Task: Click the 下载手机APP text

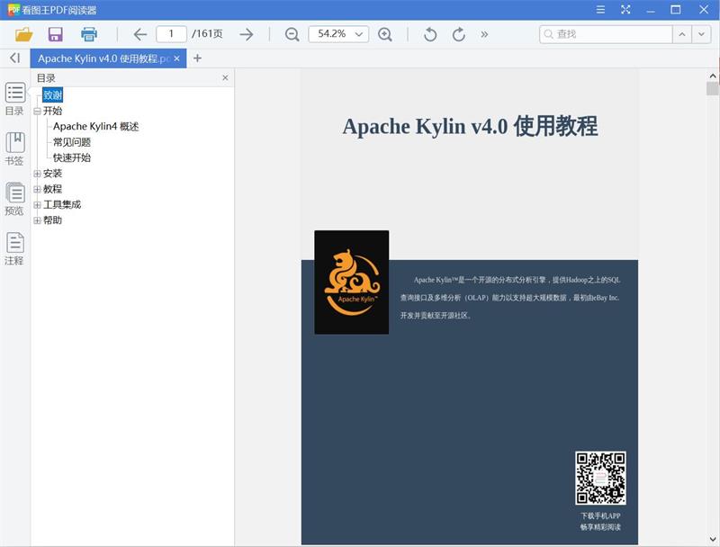Action: (x=600, y=516)
